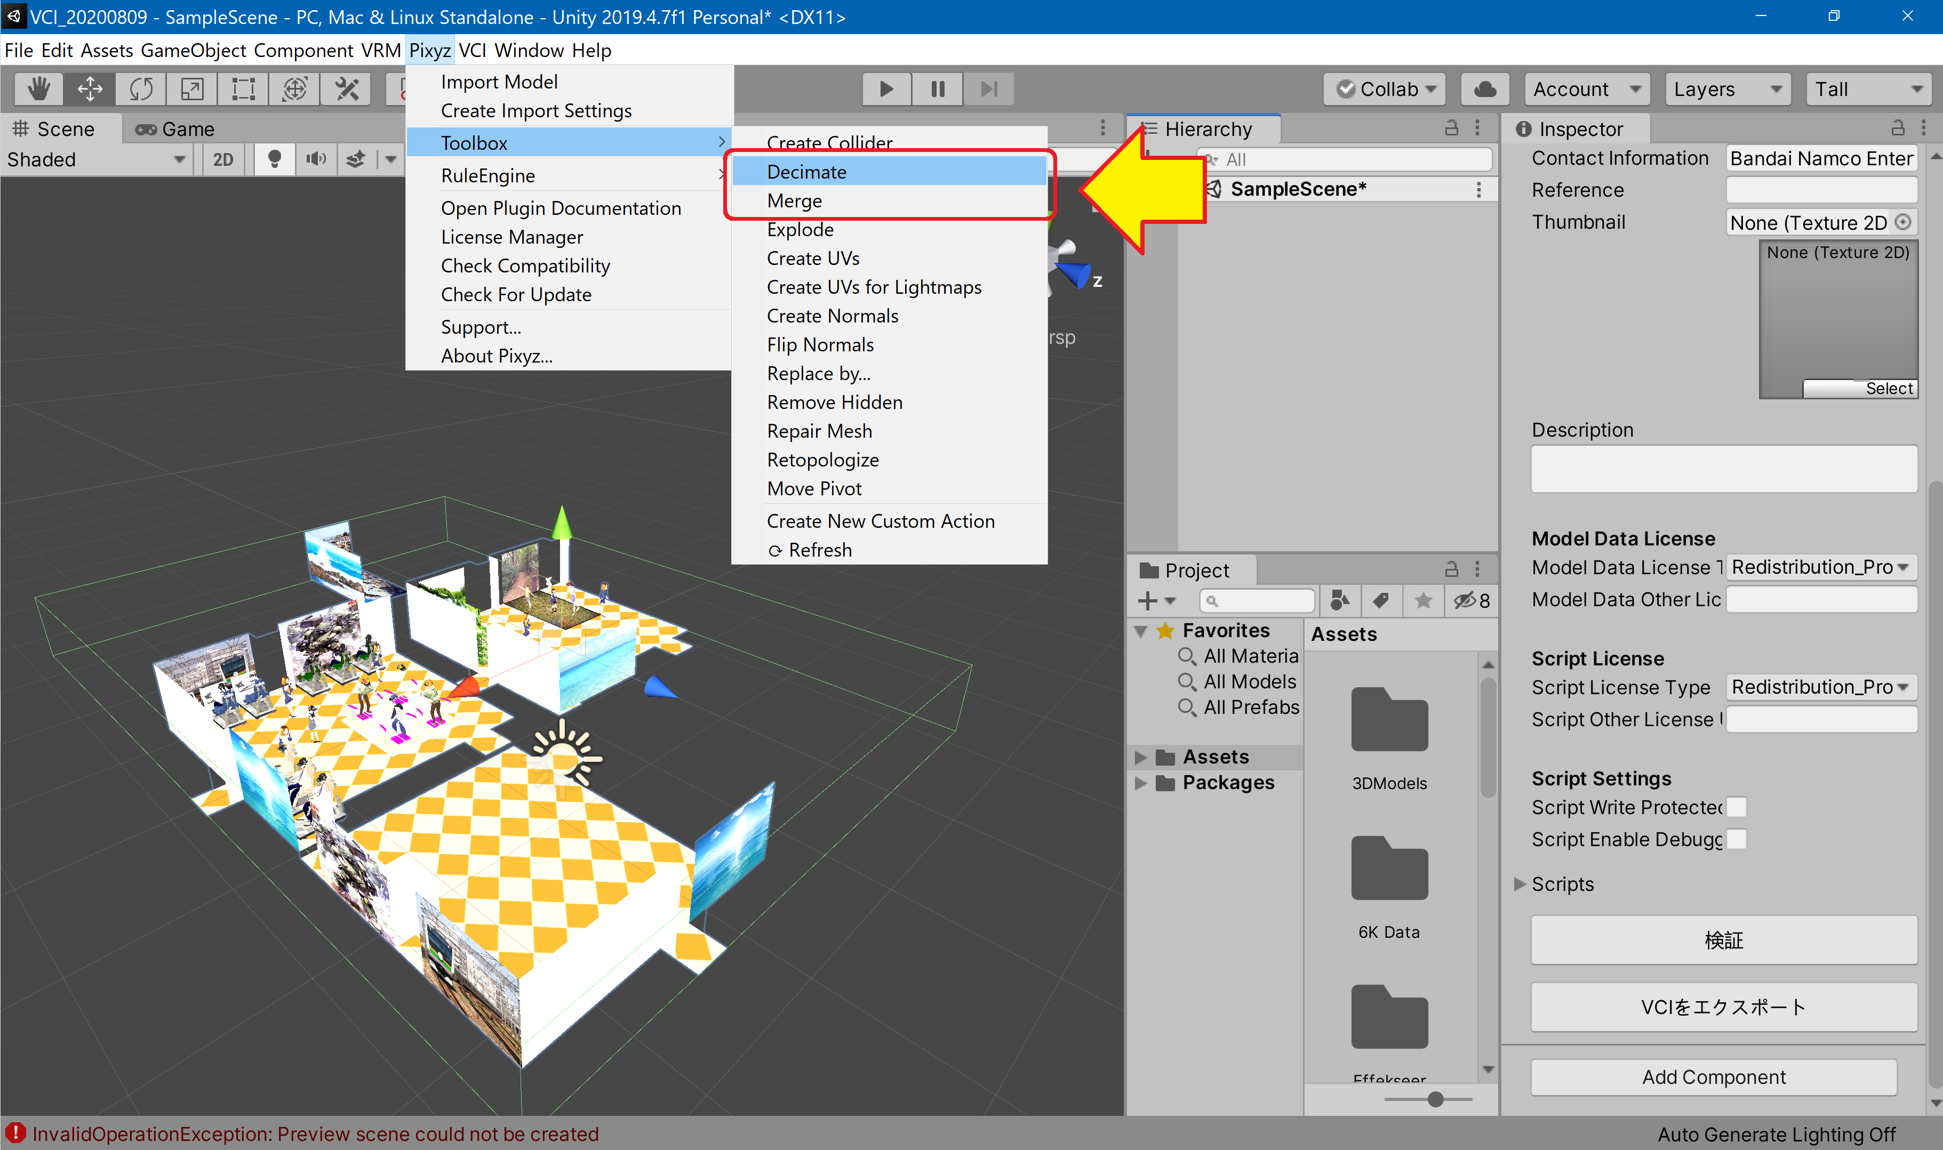
Task: Click search by label icon in Project
Action: (x=1381, y=600)
